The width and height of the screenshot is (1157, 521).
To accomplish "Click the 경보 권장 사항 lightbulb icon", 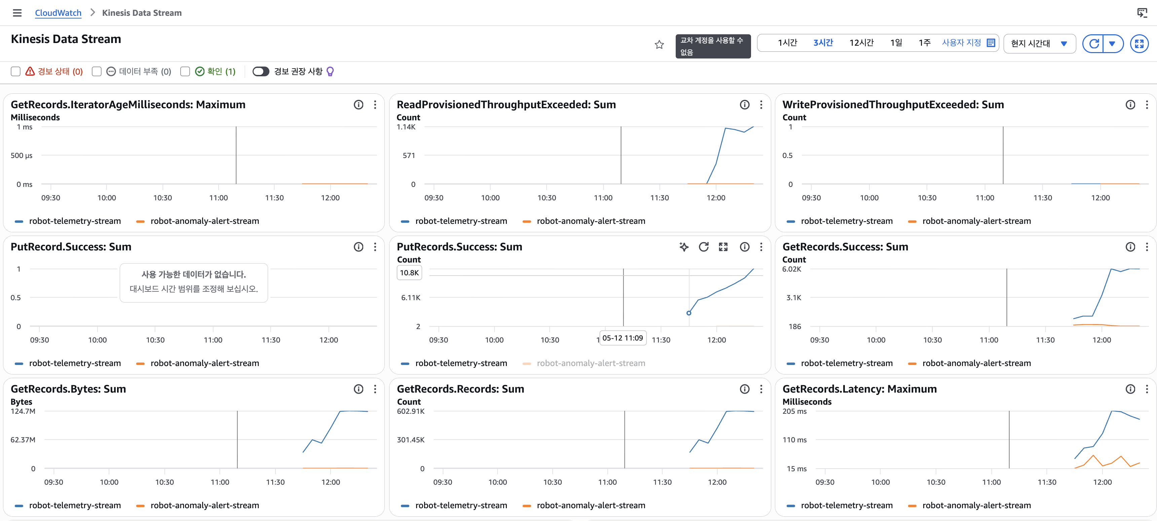I will 330,72.
